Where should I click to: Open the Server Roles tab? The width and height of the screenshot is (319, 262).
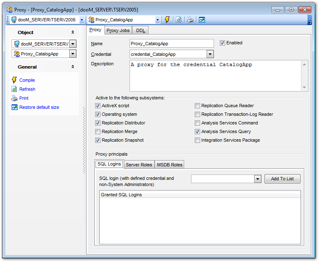(x=139, y=165)
